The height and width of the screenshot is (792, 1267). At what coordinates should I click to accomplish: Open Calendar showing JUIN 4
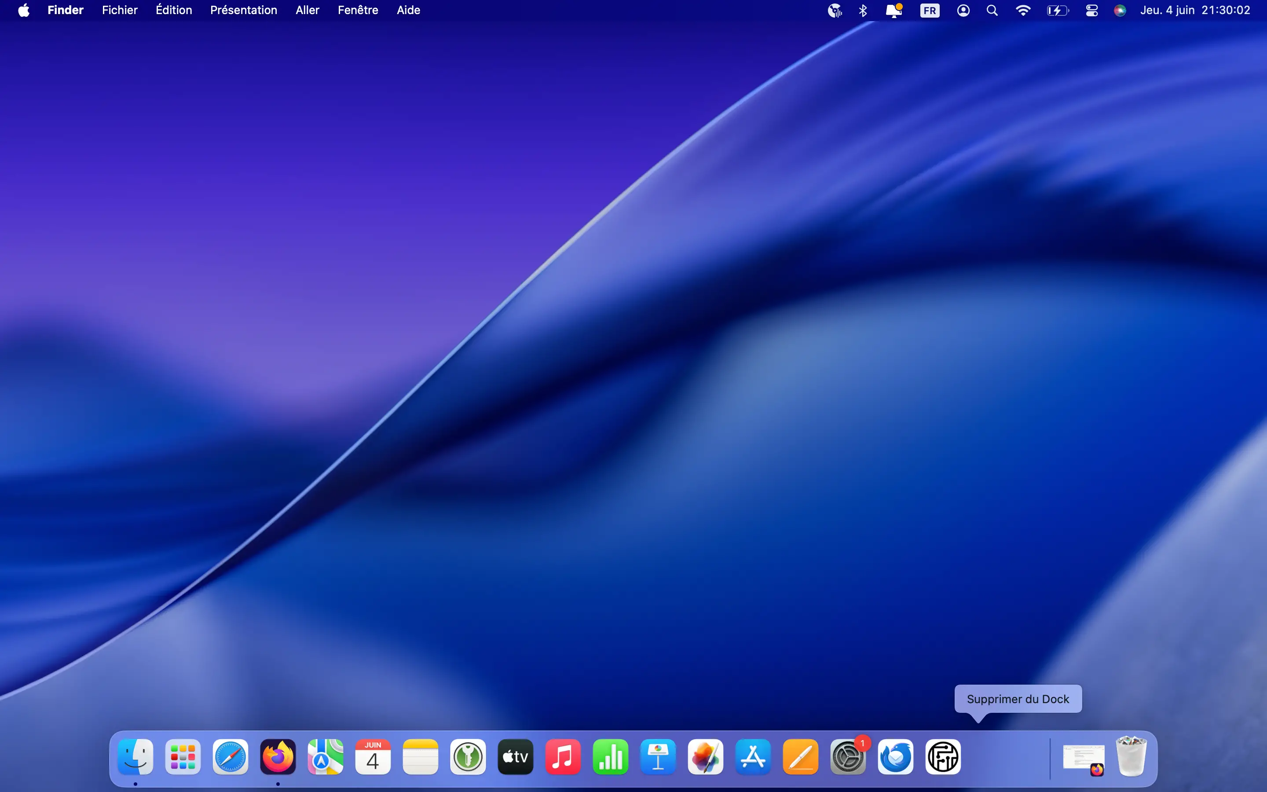point(373,756)
